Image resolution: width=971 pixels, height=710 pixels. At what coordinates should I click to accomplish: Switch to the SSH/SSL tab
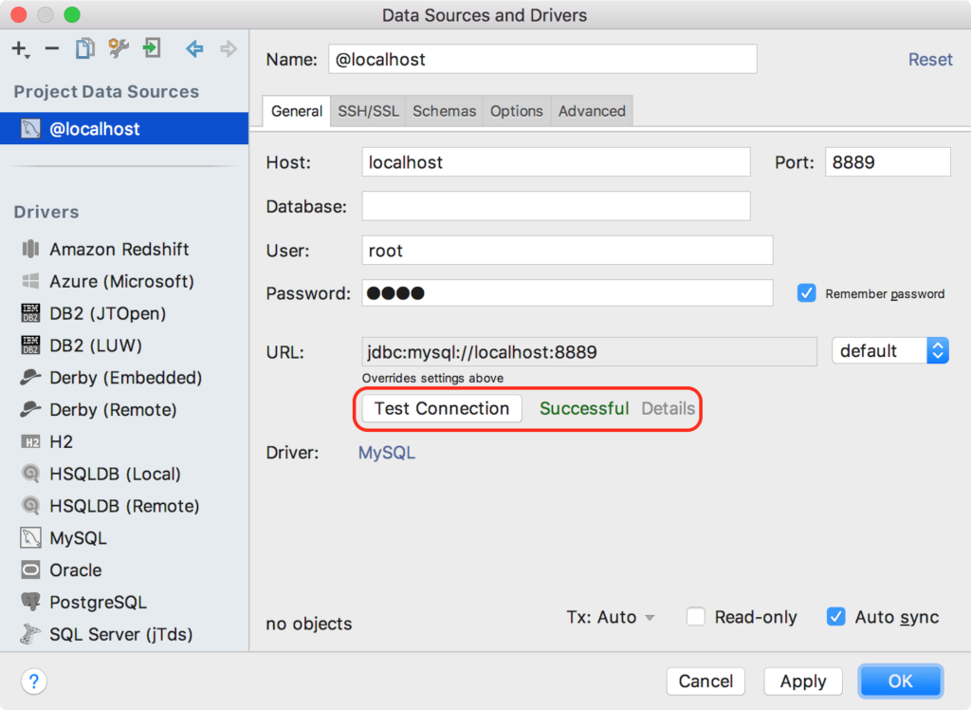pos(368,111)
